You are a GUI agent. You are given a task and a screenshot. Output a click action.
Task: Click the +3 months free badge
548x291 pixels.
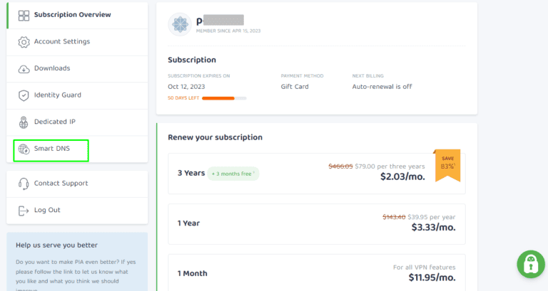point(233,173)
